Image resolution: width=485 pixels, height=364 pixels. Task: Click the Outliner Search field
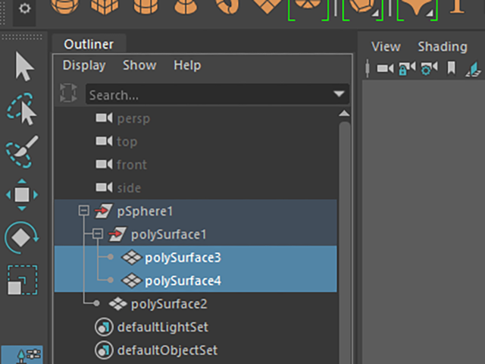coord(217,94)
